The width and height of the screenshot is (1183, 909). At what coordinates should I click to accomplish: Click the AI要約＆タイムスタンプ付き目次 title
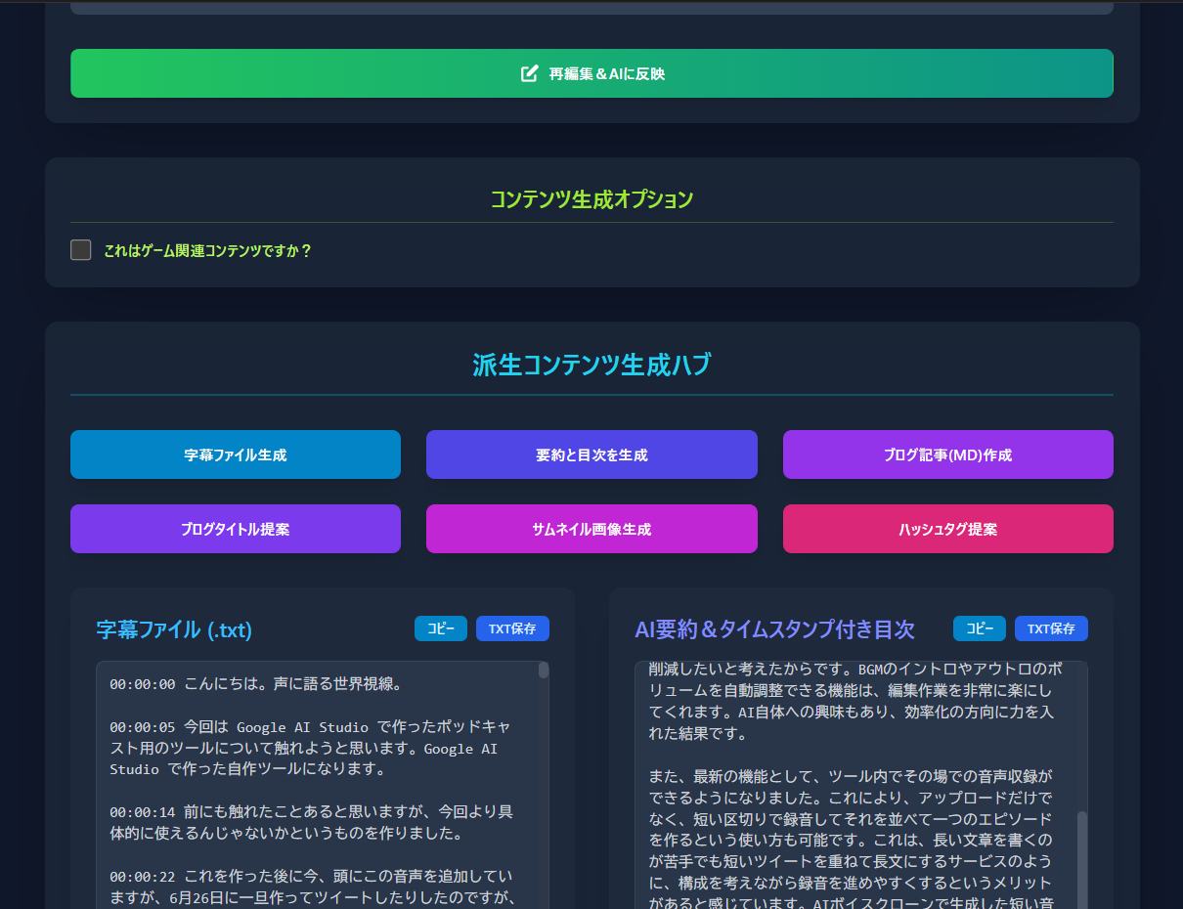click(774, 629)
